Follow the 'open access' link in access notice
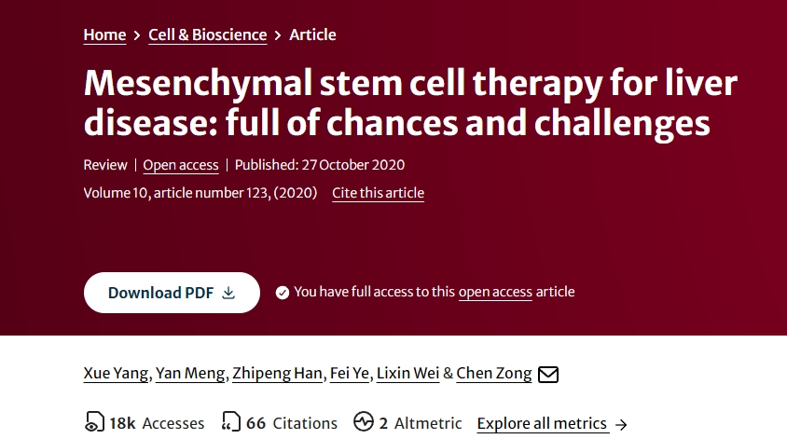This screenshot has height=439, width=787. (495, 292)
